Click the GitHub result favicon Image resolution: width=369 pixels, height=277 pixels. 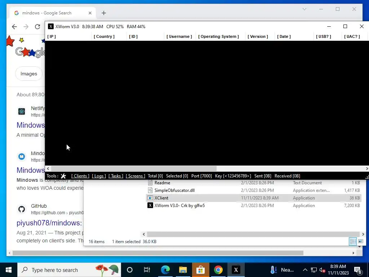coord(22,209)
